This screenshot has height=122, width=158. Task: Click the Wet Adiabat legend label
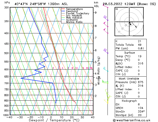click(74, 18)
